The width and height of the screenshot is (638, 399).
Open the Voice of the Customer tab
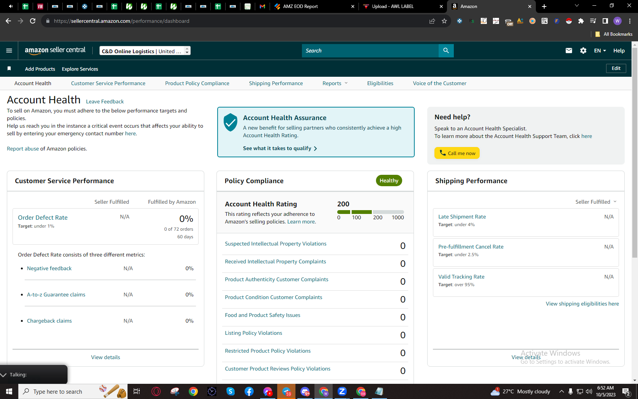pos(440,83)
